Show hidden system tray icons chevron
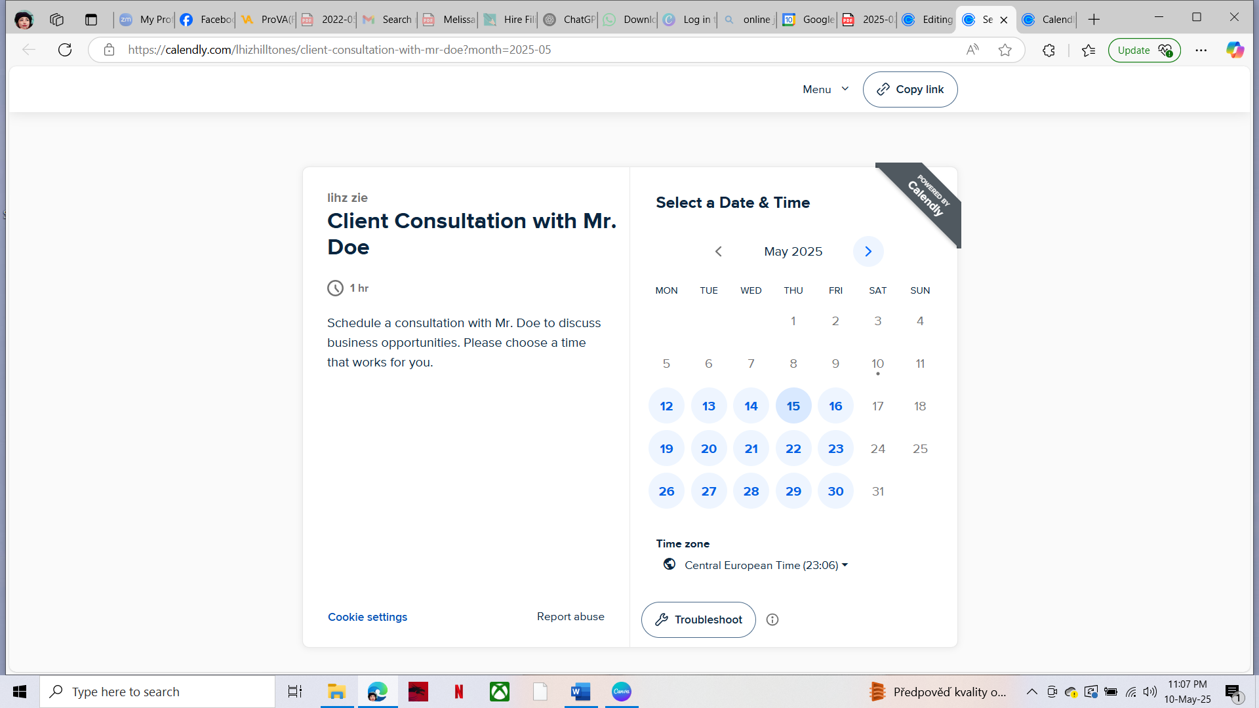The height and width of the screenshot is (708, 1259). 1031,692
